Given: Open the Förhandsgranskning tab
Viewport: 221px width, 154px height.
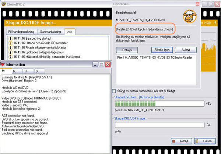Looking at the screenshot, I should [x=21, y=32].
